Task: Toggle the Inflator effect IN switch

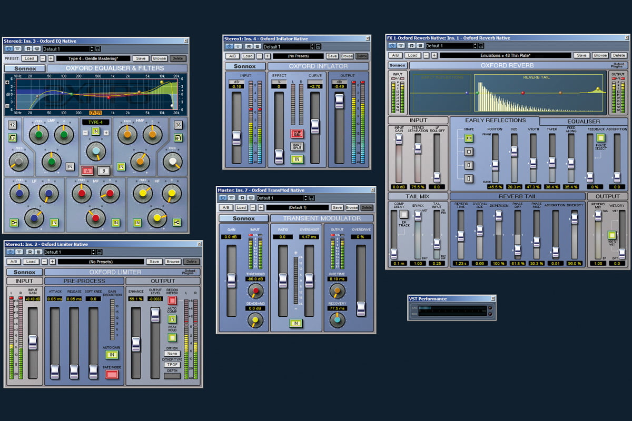Action: [298, 159]
